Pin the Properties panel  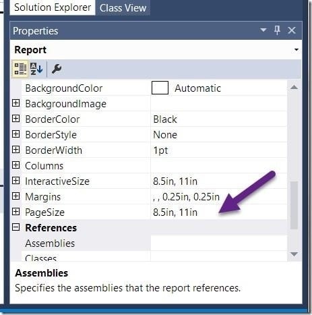click(278, 30)
